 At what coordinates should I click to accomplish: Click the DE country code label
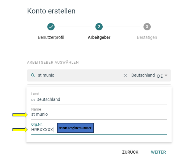[160, 76]
